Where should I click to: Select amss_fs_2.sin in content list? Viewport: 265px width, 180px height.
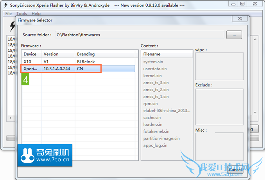(156, 90)
